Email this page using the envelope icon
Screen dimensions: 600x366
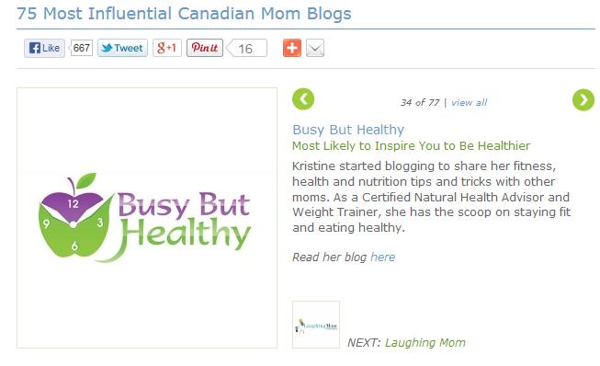click(315, 48)
